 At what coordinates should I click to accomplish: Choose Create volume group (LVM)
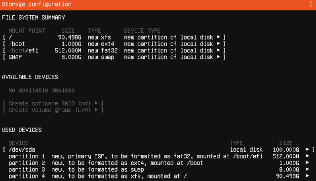coord(53,110)
